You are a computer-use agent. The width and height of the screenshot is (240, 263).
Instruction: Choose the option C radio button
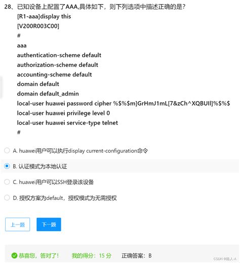click(7, 182)
